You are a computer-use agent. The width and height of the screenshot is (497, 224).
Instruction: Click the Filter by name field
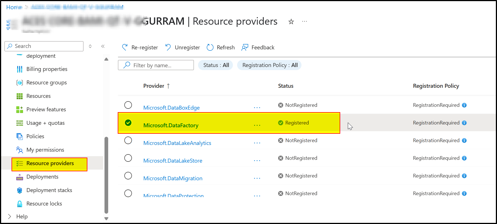(x=156, y=65)
